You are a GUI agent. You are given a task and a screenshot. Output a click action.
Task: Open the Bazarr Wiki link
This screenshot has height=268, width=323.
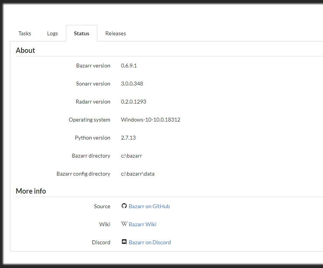click(143, 224)
